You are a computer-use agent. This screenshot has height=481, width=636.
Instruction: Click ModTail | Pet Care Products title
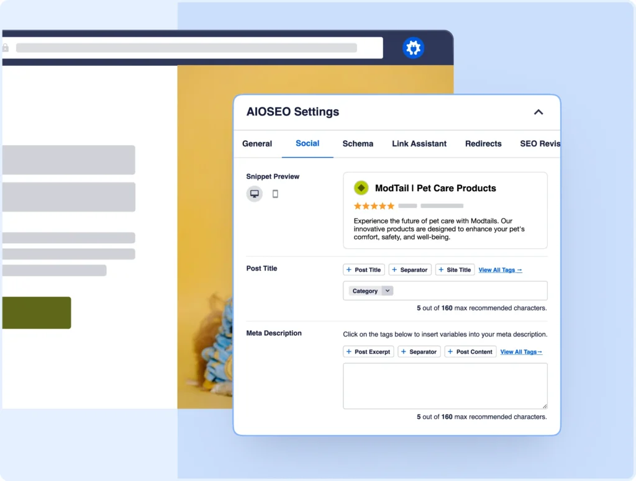(435, 188)
